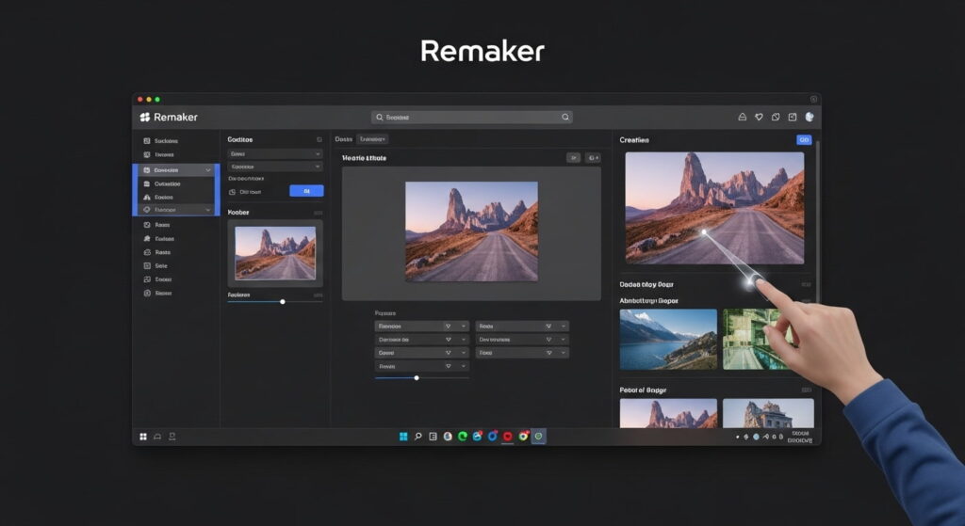Open the second dropdown under the Coditoe heading
965x526 pixels.
click(x=275, y=167)
